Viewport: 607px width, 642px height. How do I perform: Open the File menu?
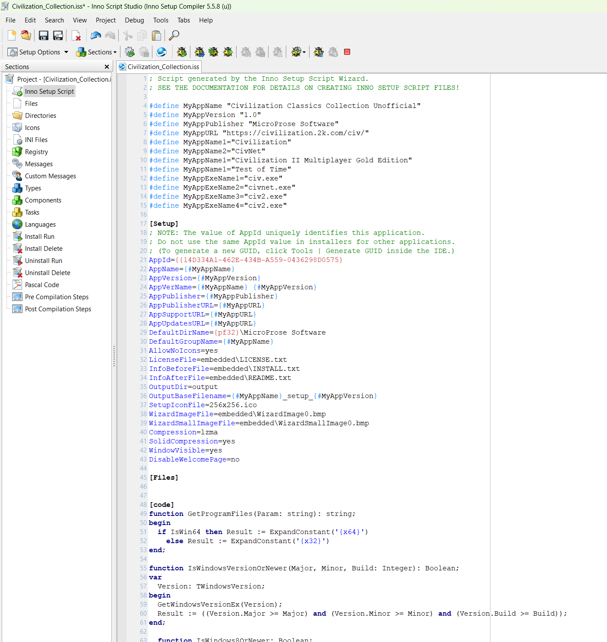10,20
